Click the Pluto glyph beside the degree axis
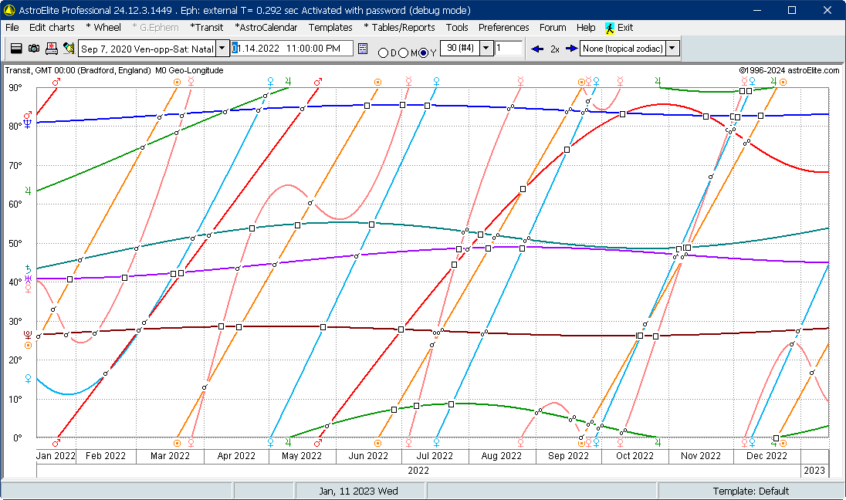The image size is (846, 500). [x=28, y=336]
